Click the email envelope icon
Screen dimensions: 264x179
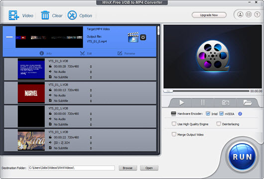click(x=249, y=14)
